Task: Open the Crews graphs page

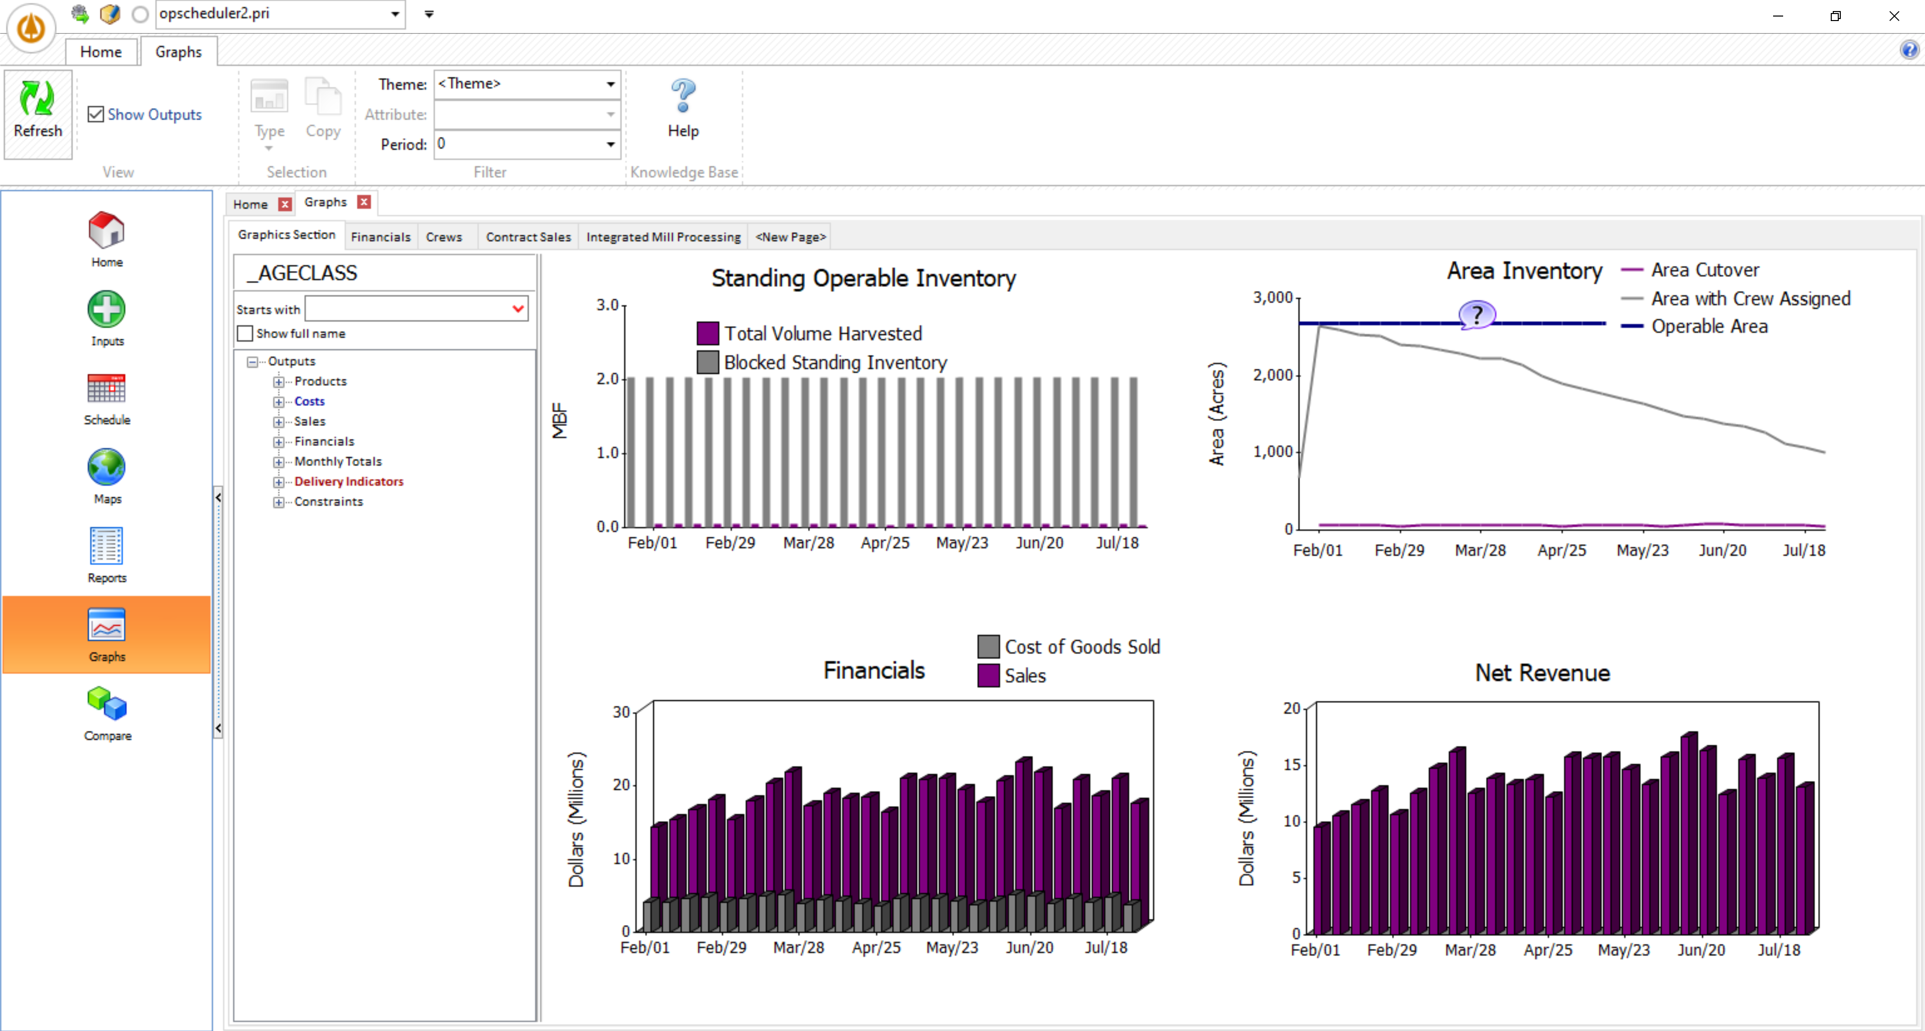Action: pyautogui.click(x=444, y=236)
